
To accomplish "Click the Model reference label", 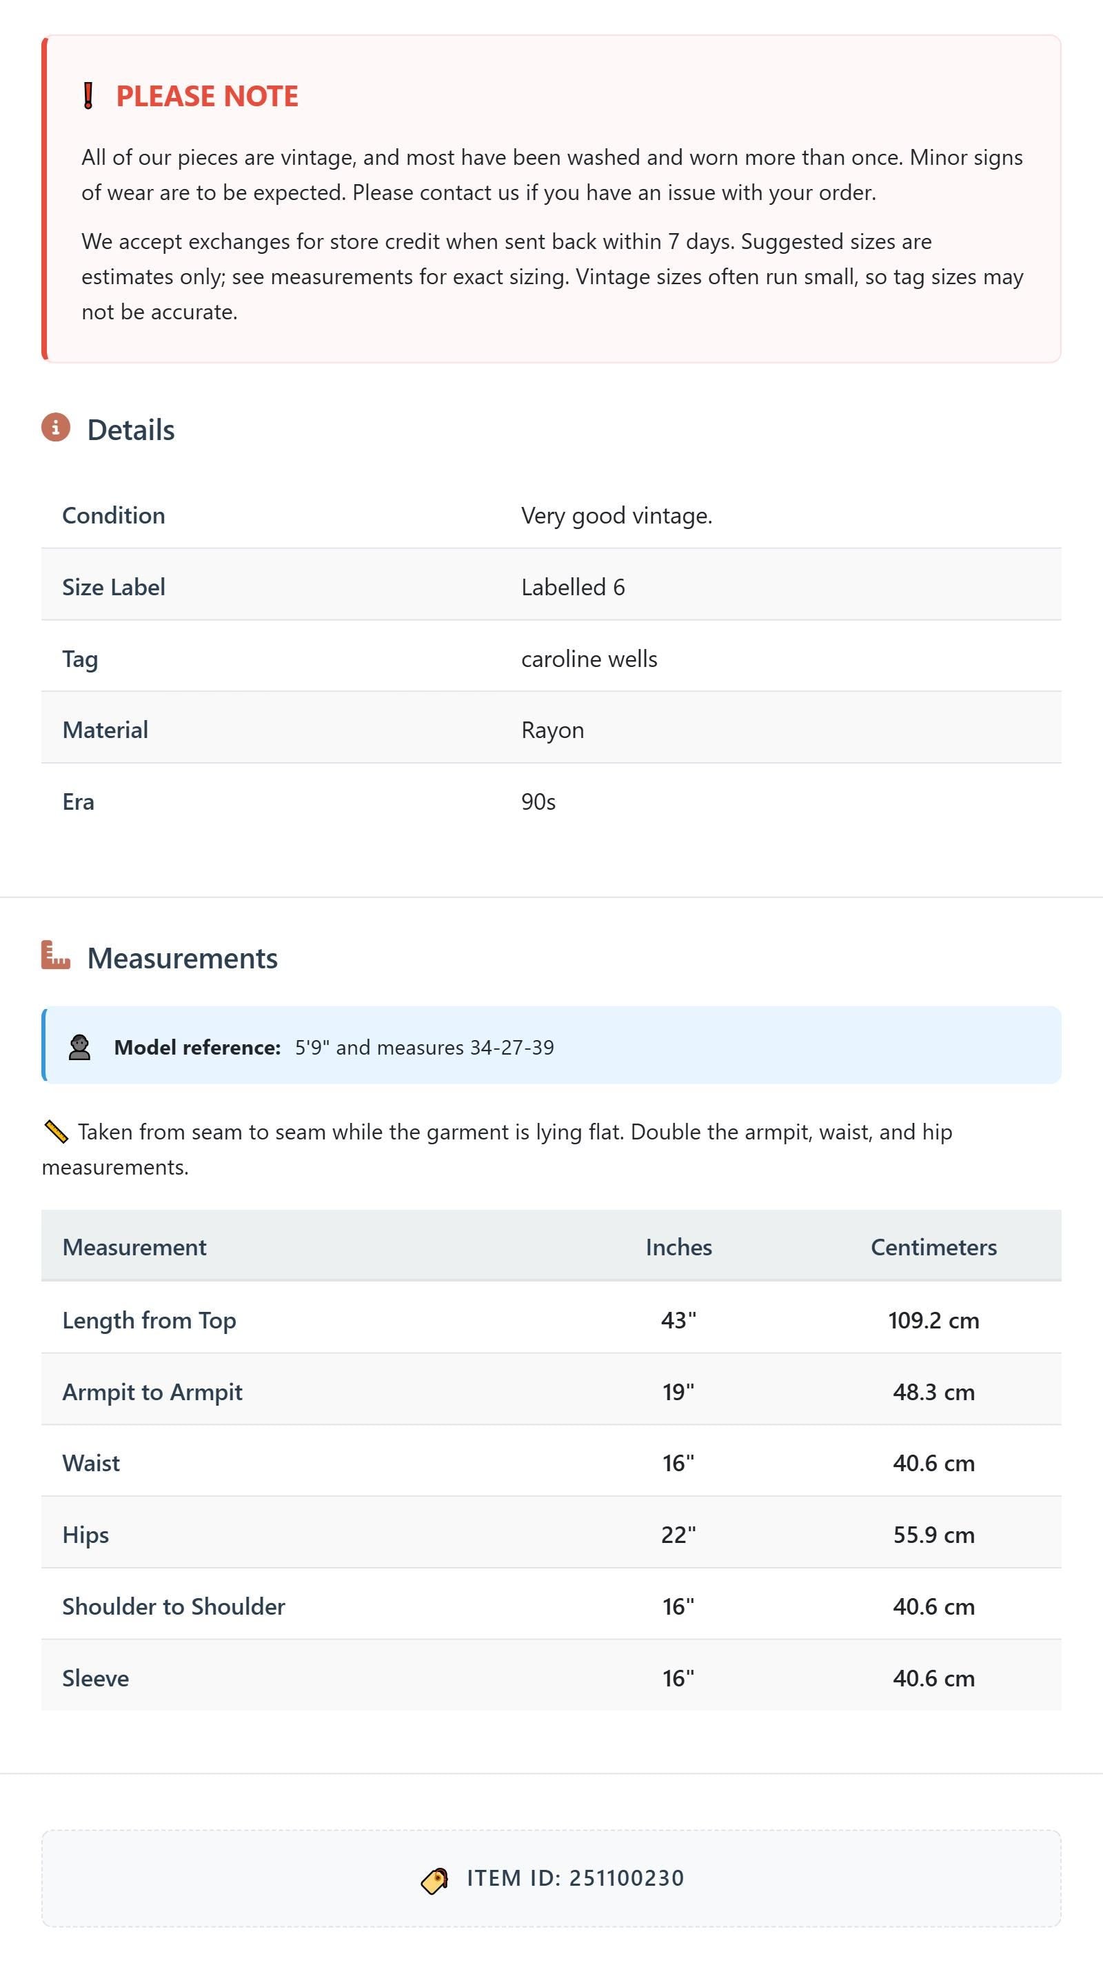I will (x=198, y=1047).
